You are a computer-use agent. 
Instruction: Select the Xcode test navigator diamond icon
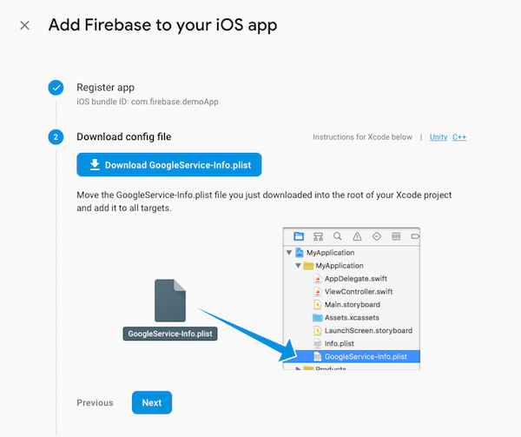pos(376,235)
